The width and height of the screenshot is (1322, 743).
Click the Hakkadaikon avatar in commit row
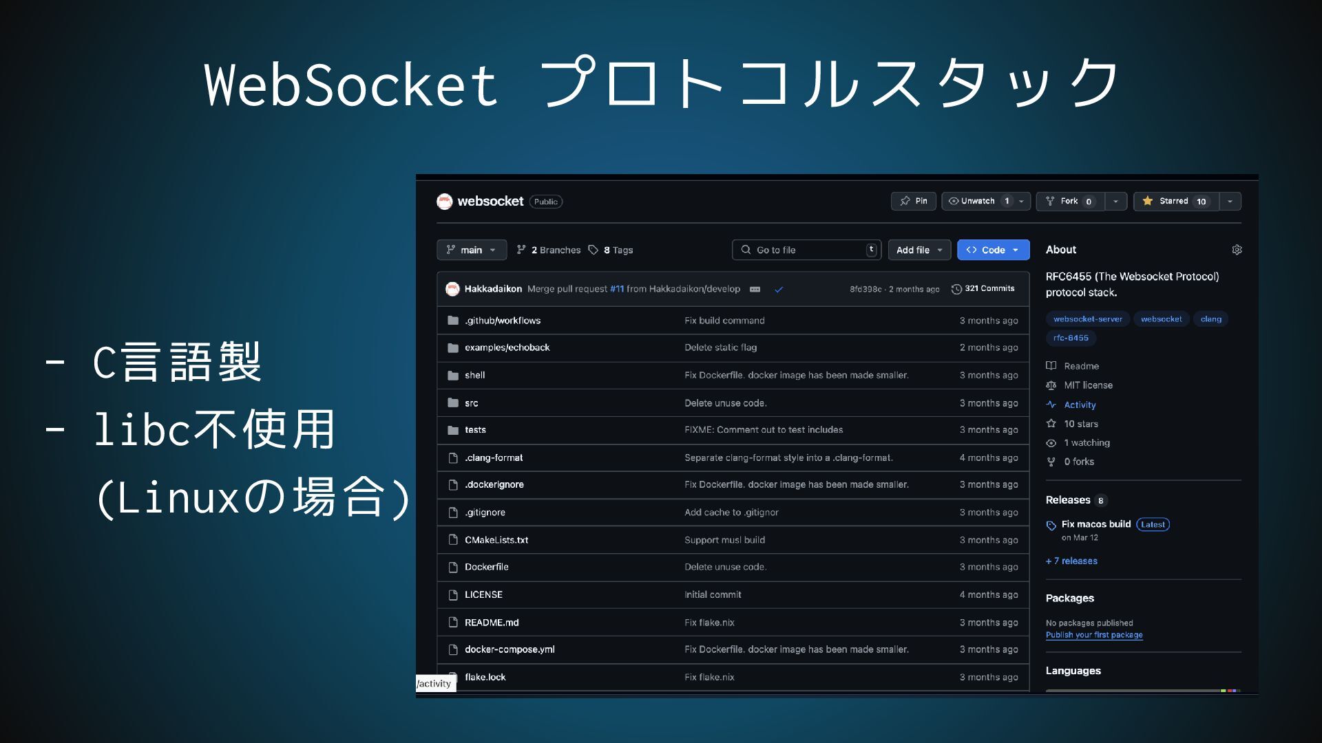(452, 289)
